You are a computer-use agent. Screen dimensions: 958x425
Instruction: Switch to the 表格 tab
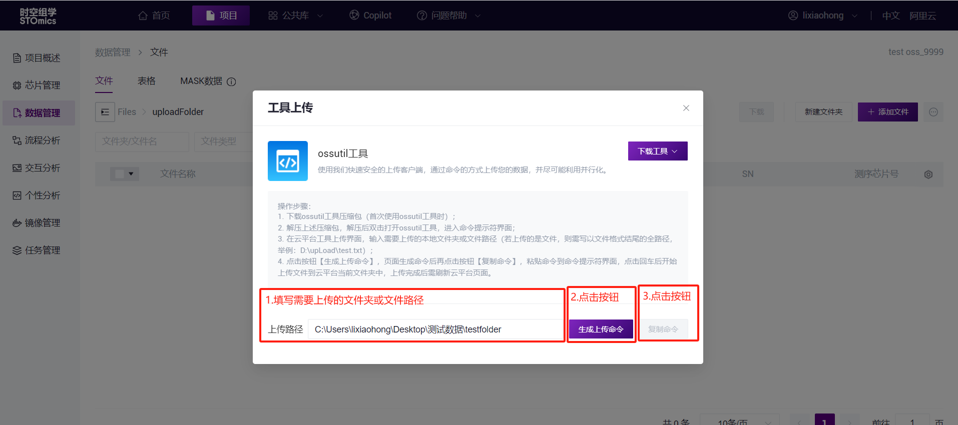pos(147,81)
